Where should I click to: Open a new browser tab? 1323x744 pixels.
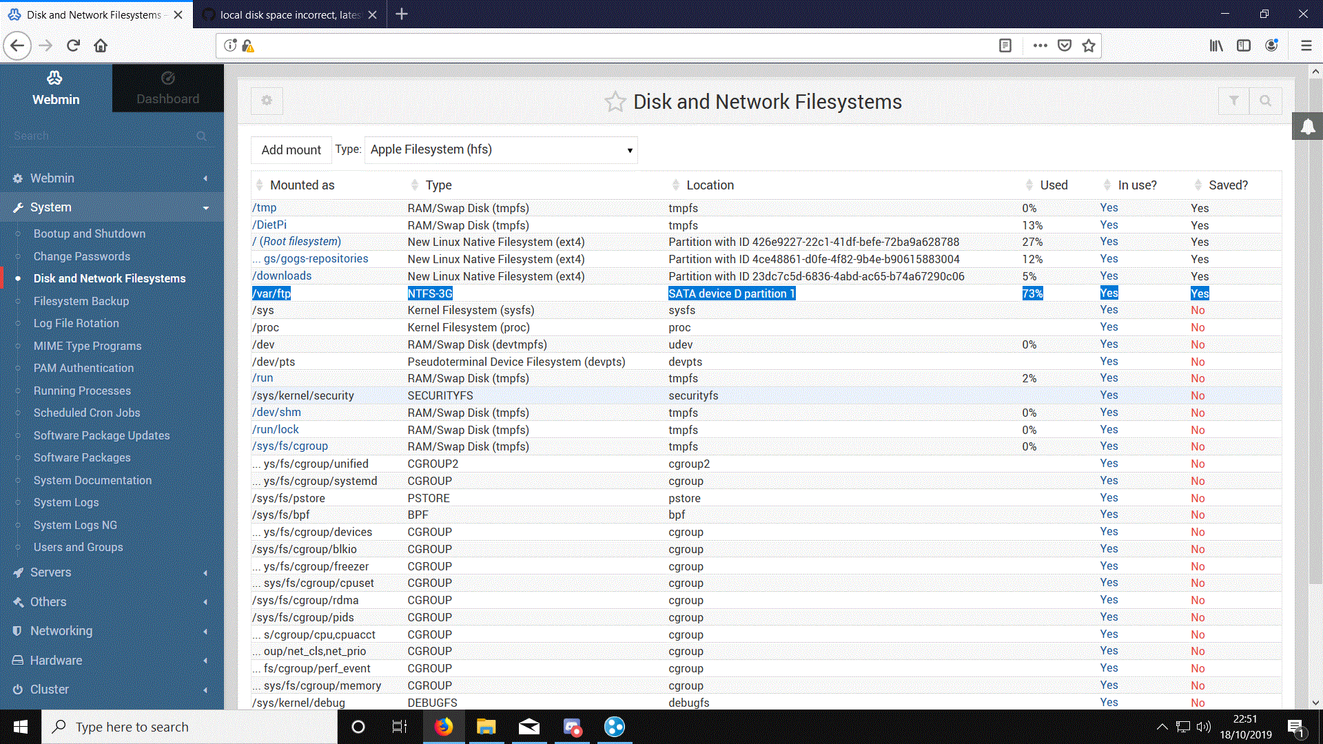pyautogui.click(x=402, y=14)
